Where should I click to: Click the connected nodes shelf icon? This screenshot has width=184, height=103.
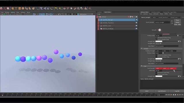tap(26, 8)
